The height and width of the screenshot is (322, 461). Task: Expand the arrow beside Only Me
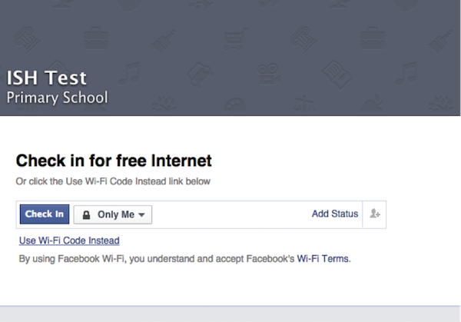[x=142, y=215]
